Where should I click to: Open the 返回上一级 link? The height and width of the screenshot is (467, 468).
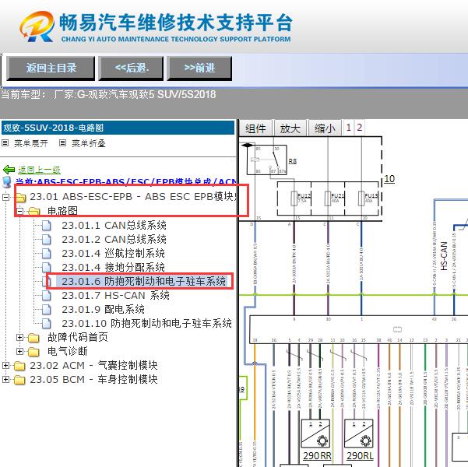pos(39,170)
